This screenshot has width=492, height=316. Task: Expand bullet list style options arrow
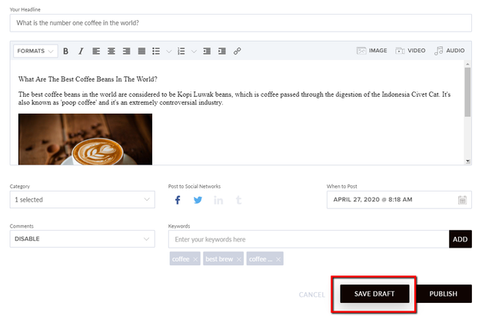point(169,52)
